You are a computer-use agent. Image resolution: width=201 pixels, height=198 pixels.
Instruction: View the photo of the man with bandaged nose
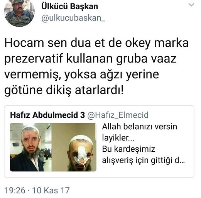[74, 147]
